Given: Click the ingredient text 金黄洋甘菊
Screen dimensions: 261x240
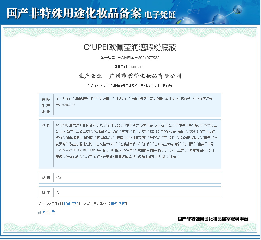Looking at the screenshot, I should point(206,144).
